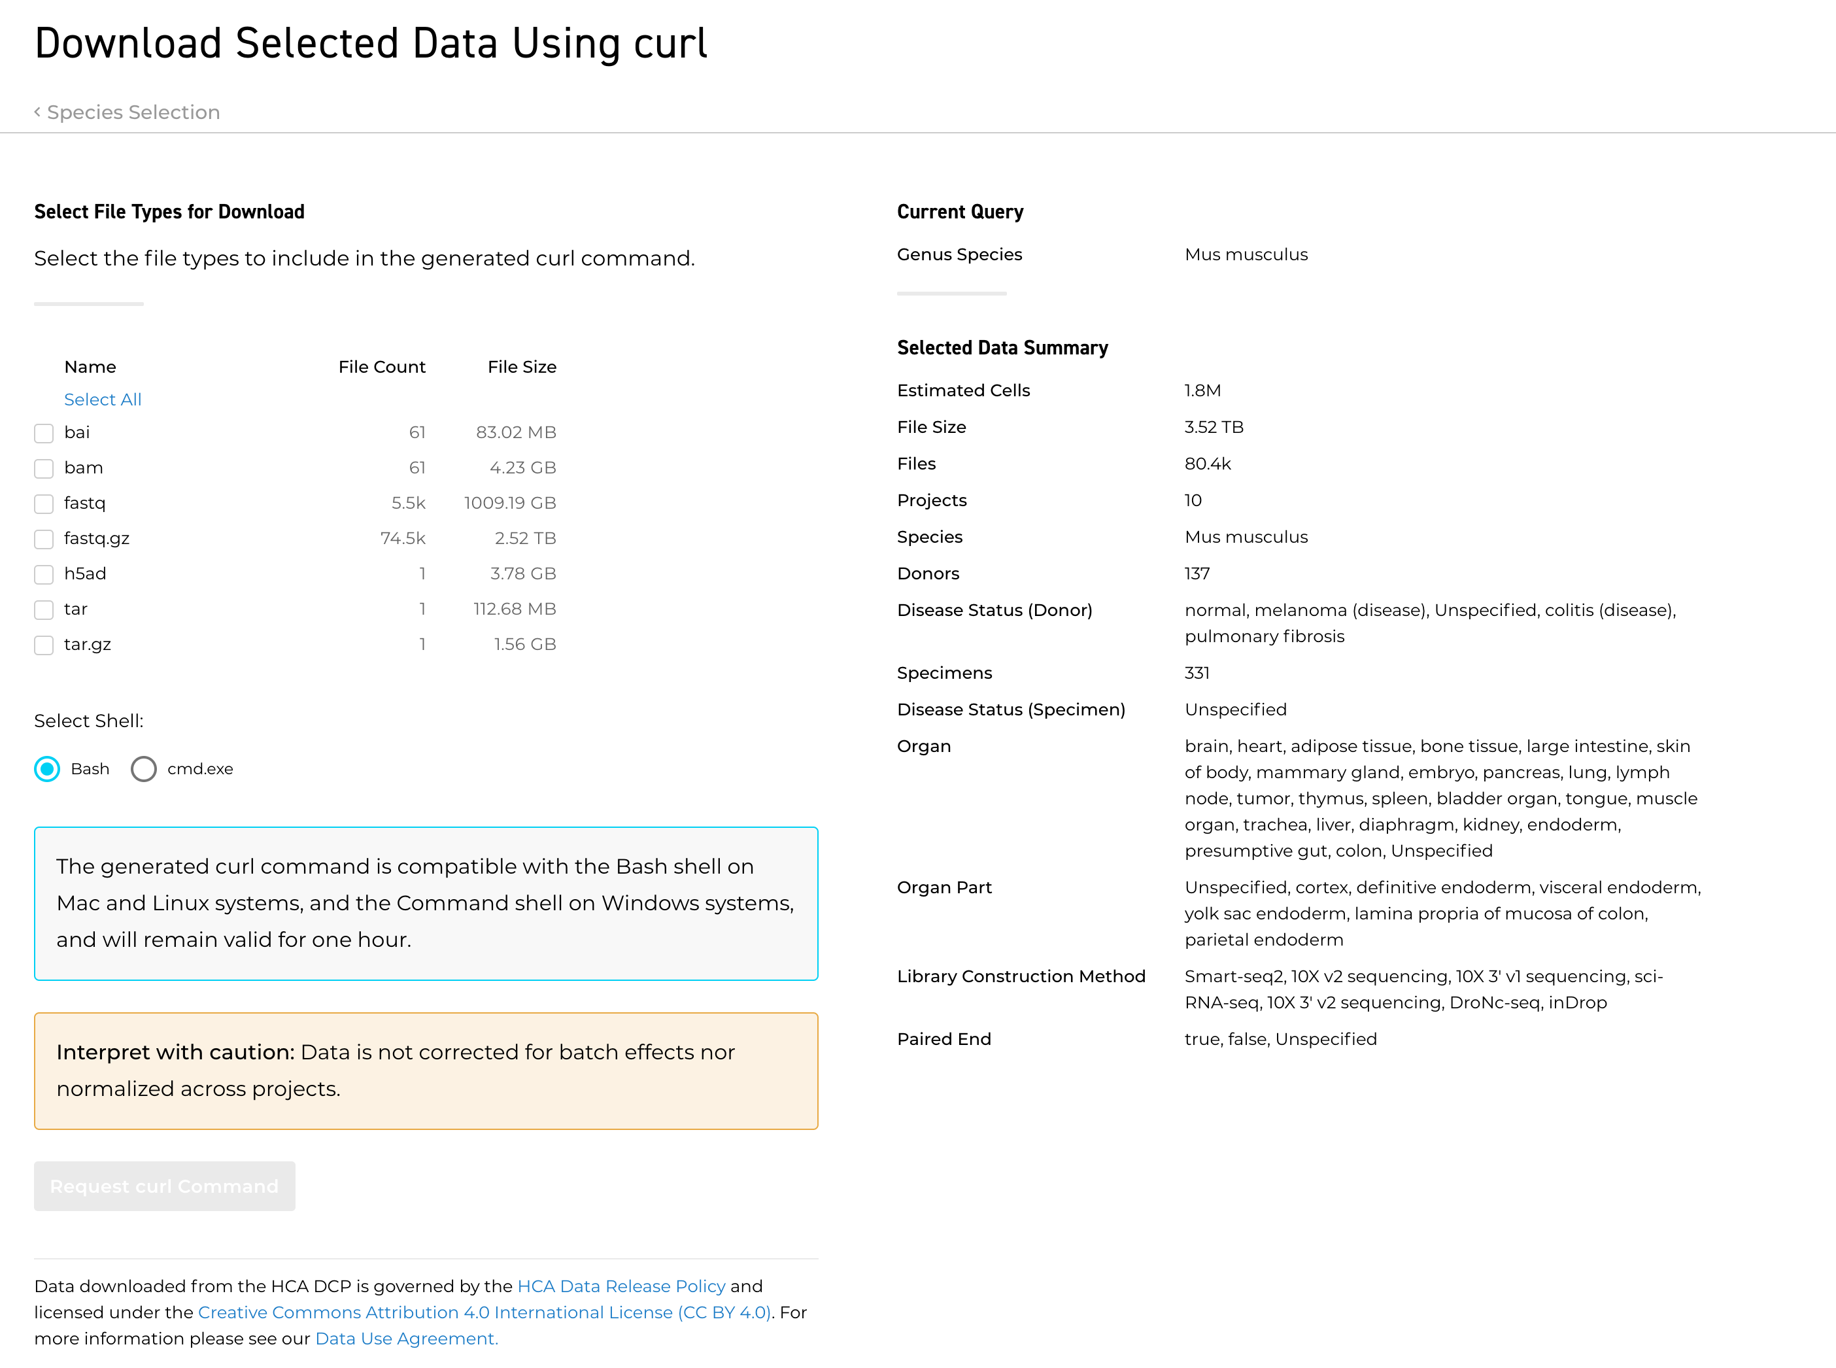Image resolution: width=1836 pixels, height=1368 pixels.
Task: Select the Bash shell radio button
Action: [47, 768]
